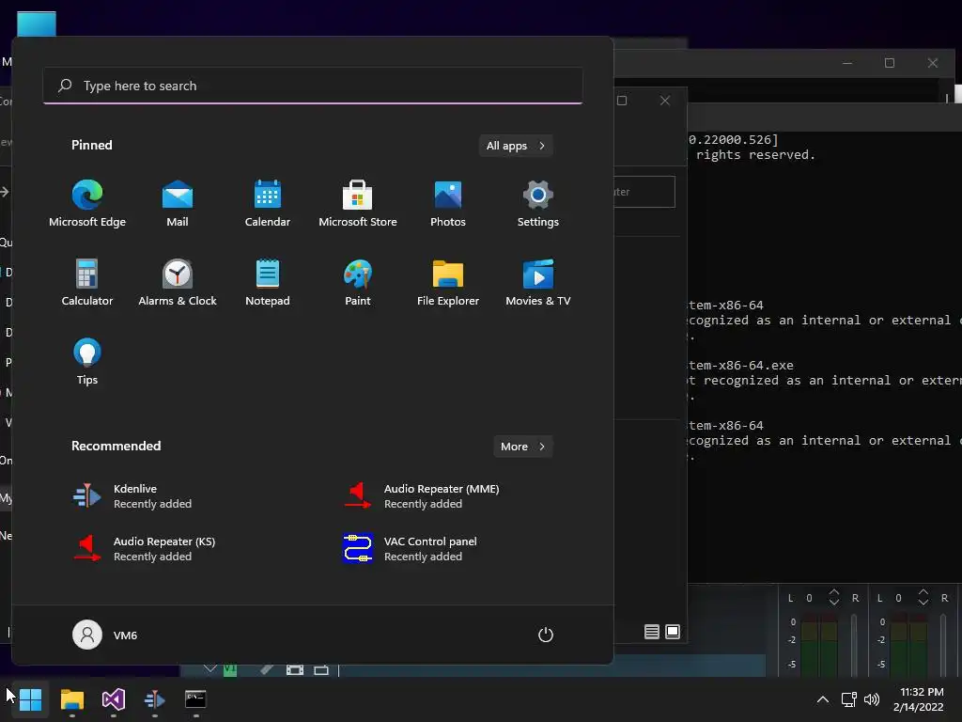
Task: Open File Explorer from the taskbar
Action: [71, 699]
